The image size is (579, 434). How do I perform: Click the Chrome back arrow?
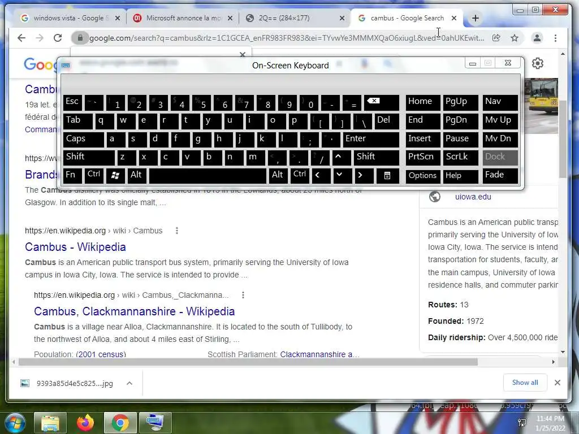pos(21,38)
